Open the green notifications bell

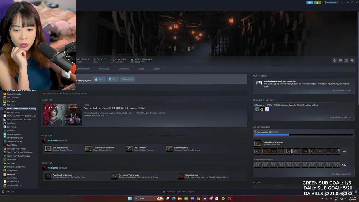click(x=318, y=3)
